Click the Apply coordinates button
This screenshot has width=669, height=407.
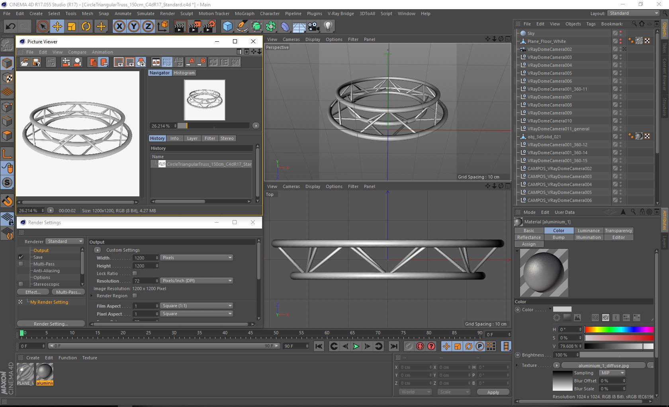pos(493,392)
